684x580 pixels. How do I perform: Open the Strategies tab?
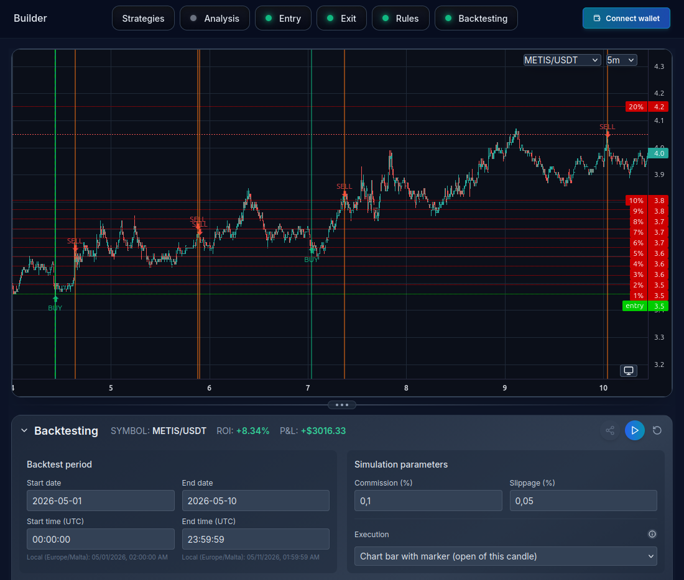click(x=143, y=18)
